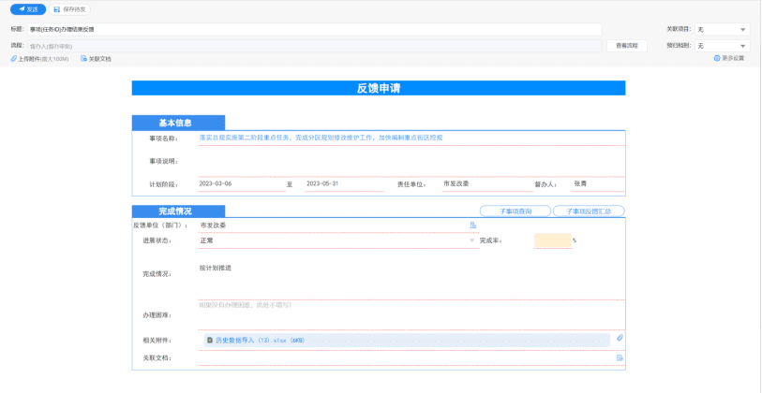Click the 反馈单位 department picker icon
The height and width of the screenshot is (393, 762).
[x=472, y=226]
